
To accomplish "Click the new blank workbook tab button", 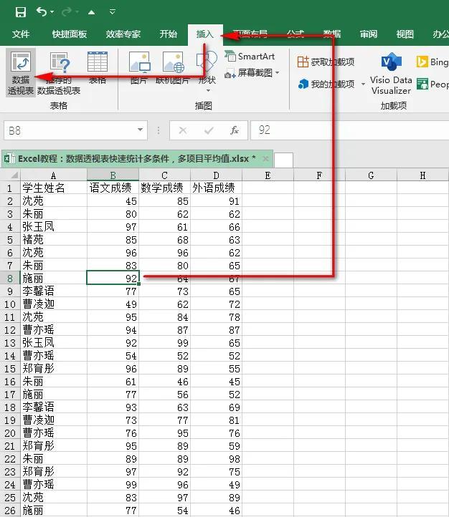I will pos(283,160).
